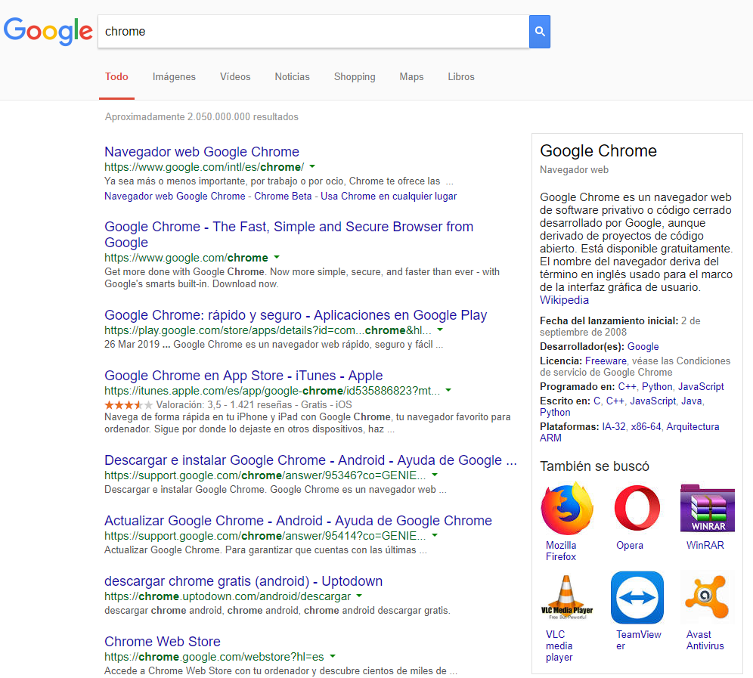Open the Chrome Web Store result

[163, 642]
